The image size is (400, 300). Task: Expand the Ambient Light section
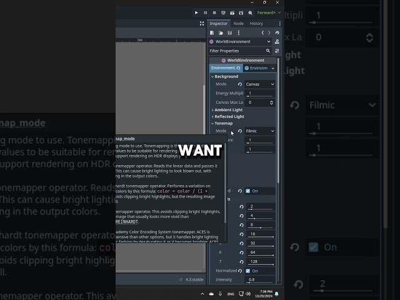point(228,110)
